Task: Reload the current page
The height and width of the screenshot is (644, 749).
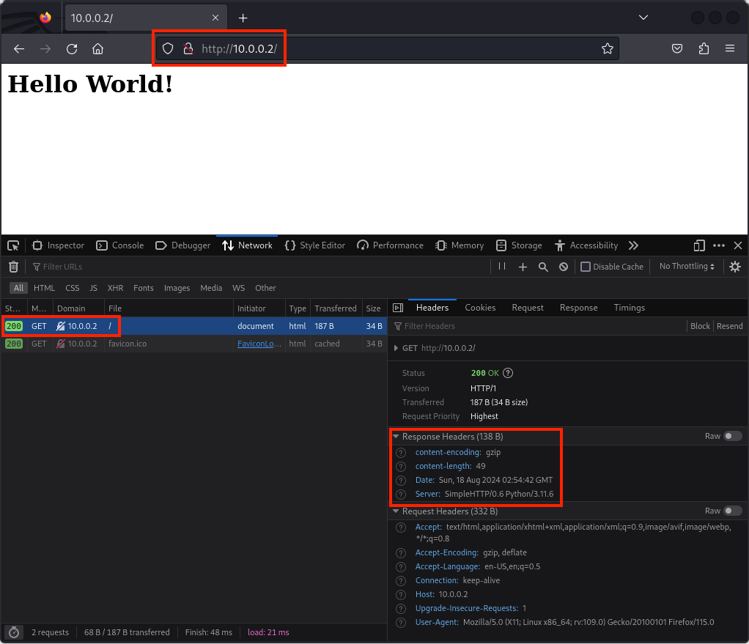Action: (x=72, y=48)
